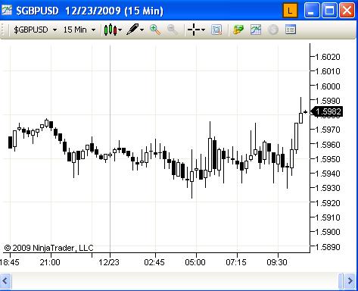Open the indicators chart icon
The width and height of the screenshot is (358, 291).
coord(256,30)
